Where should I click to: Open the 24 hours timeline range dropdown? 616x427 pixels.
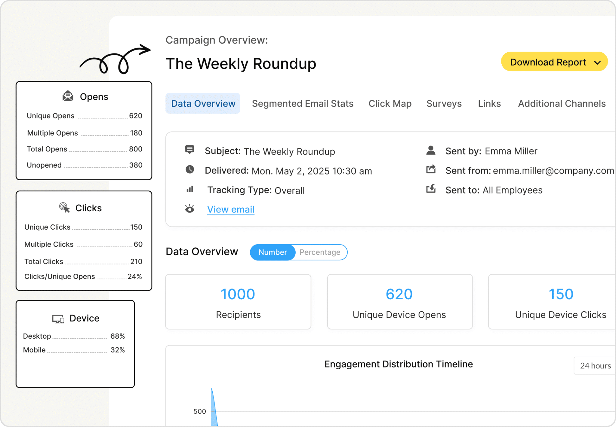click(x=595, y=366)
